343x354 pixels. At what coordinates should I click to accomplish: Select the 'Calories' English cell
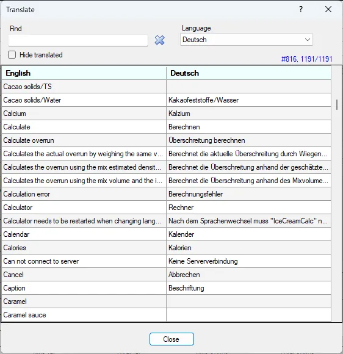pos(84,248)
